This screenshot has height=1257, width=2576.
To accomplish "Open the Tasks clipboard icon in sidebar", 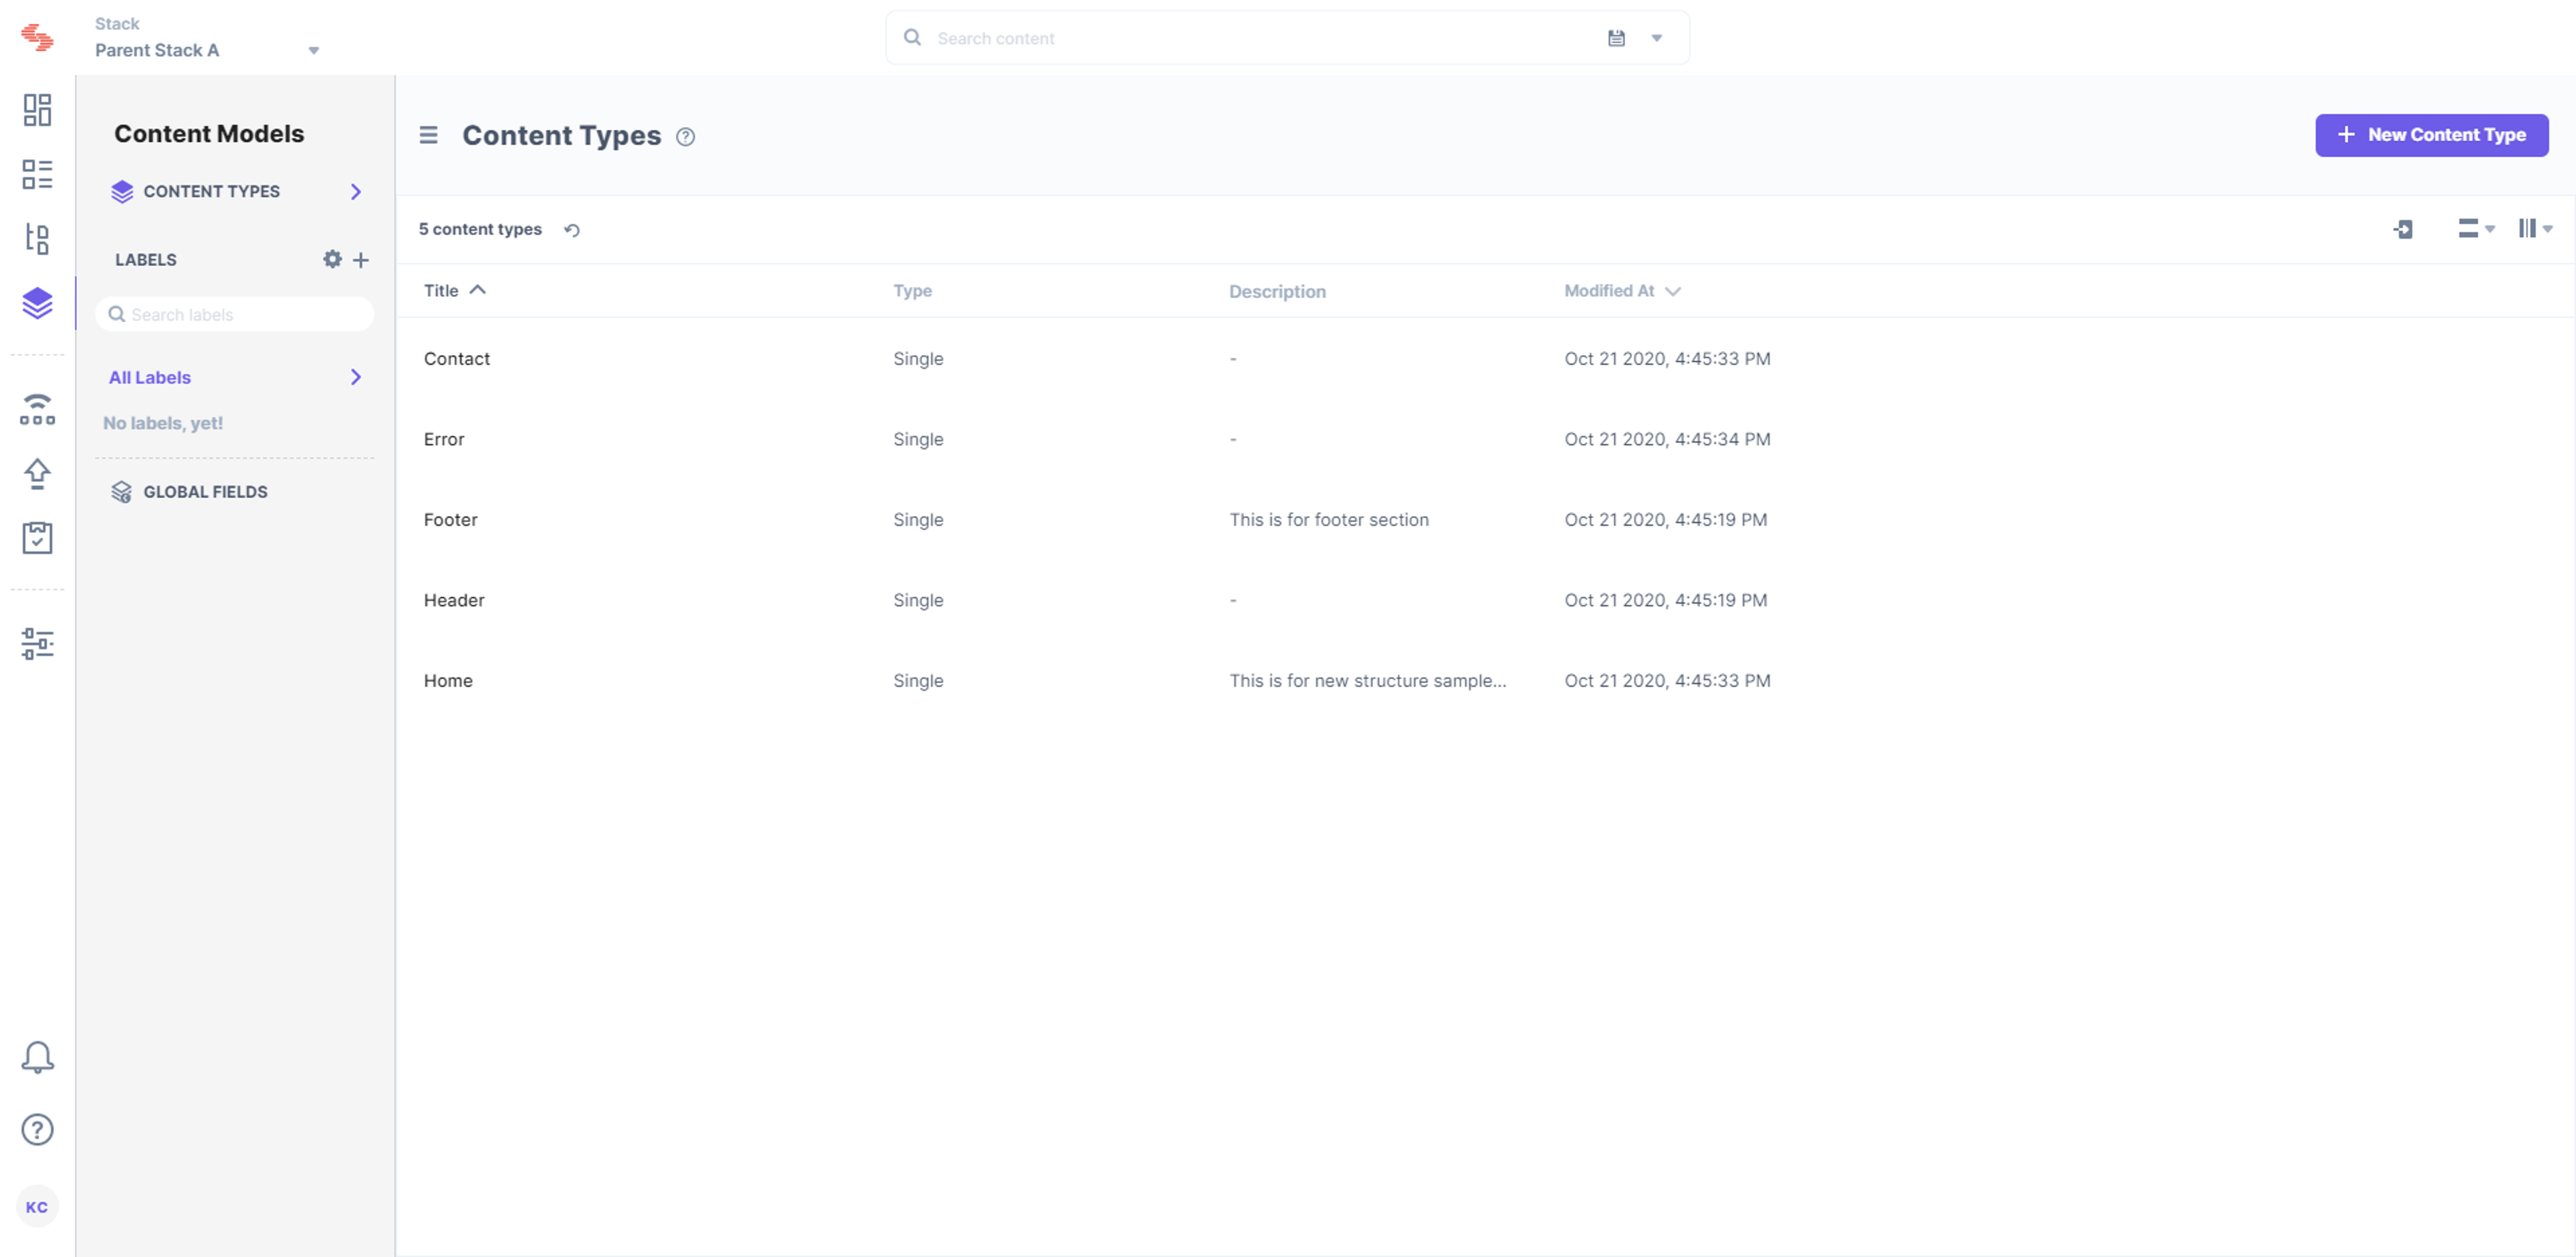I will coord(37,538).
